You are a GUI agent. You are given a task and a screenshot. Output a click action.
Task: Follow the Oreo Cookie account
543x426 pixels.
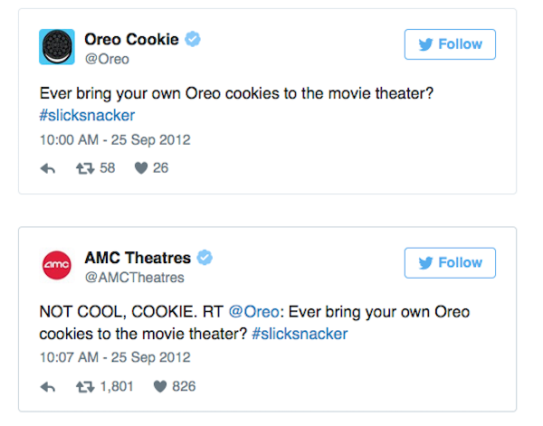450,44
